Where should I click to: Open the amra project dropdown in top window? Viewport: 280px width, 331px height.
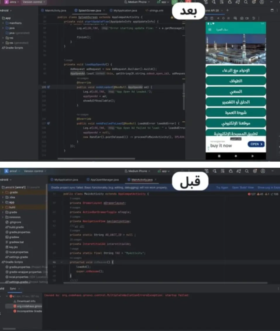[12, 2]
